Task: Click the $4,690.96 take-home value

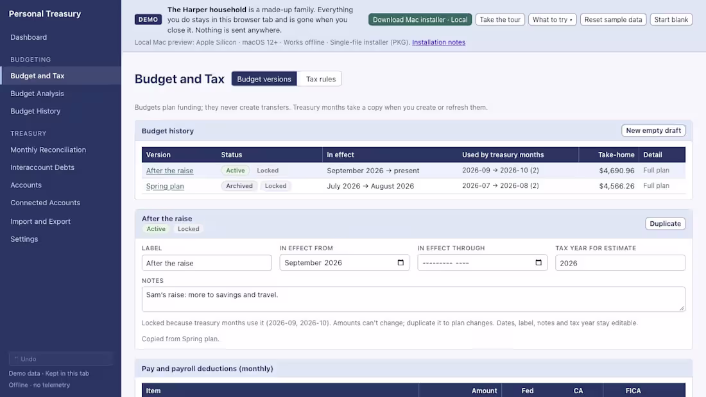Action: pos(616,171)
